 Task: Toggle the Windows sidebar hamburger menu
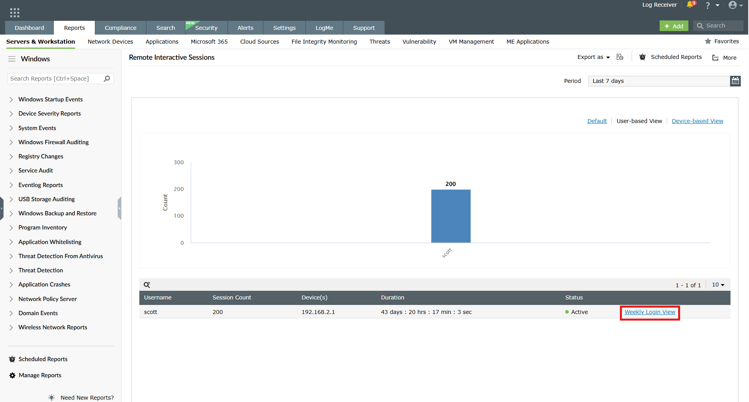[12, 59]
